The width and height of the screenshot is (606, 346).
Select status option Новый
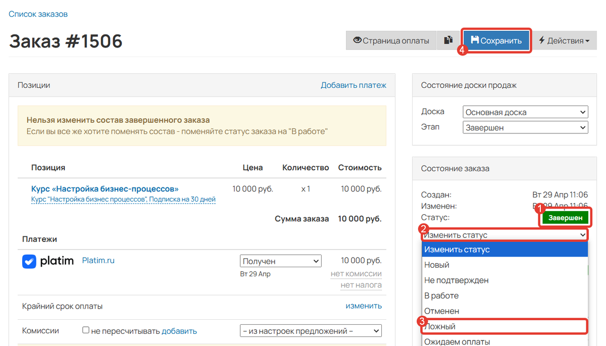505,265
